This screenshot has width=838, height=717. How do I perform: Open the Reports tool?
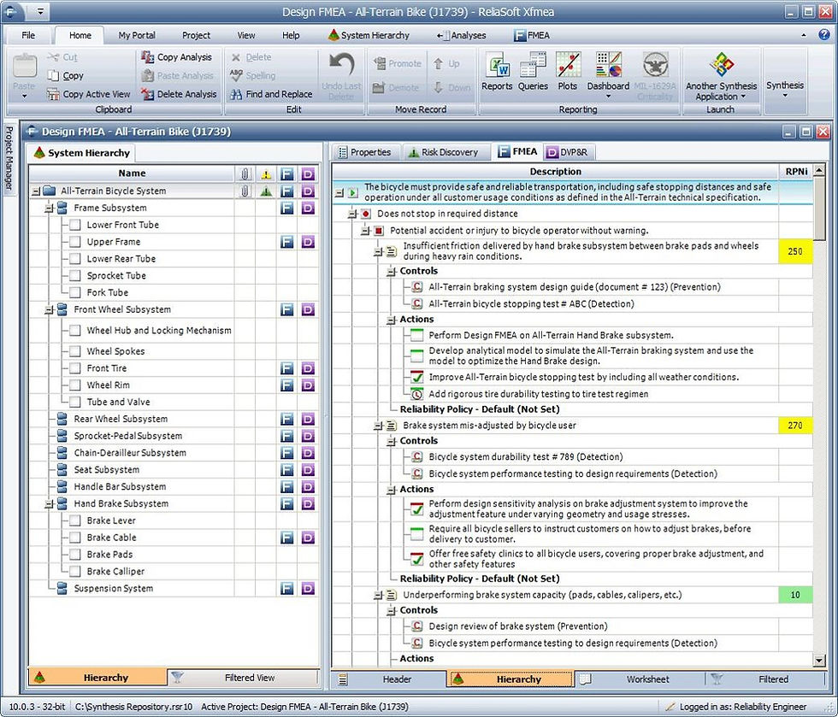coord(497,72)
